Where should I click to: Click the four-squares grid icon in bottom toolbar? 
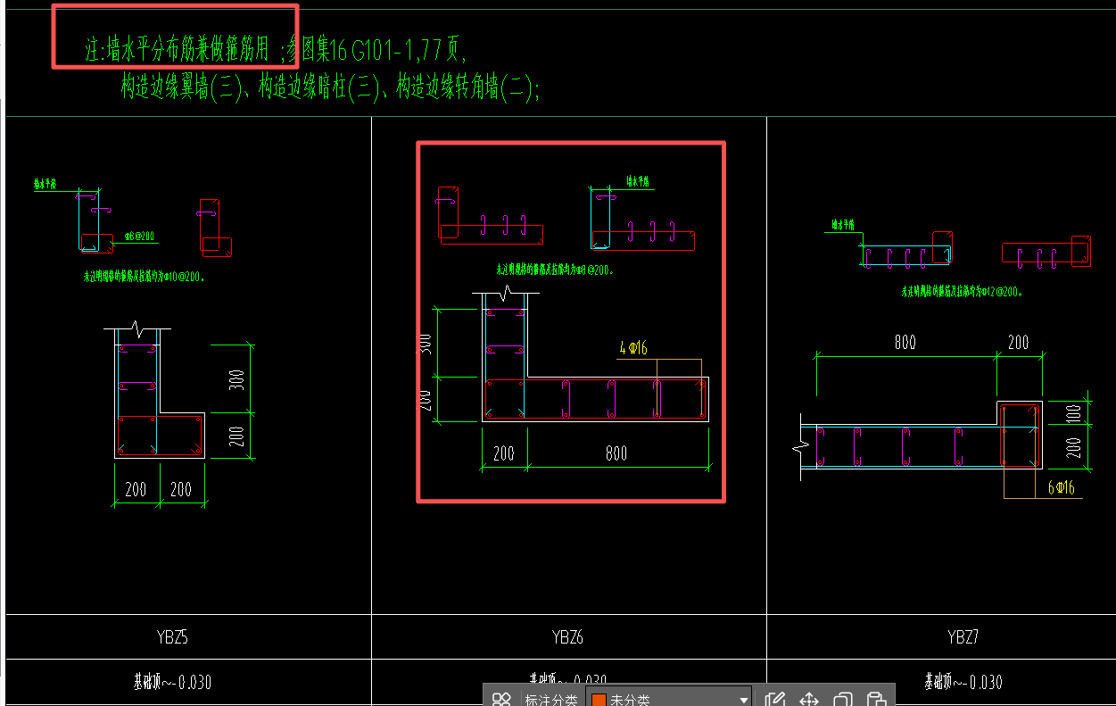point(502,700)
